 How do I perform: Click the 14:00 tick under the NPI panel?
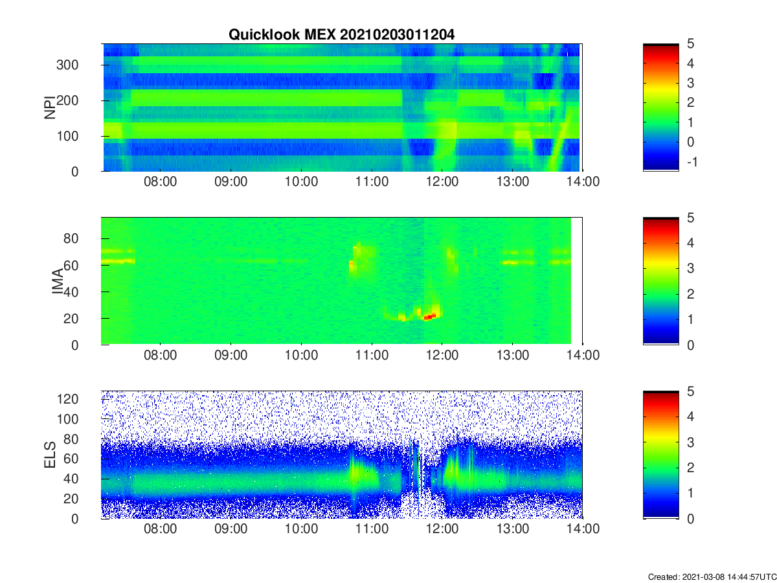[583, 182]
